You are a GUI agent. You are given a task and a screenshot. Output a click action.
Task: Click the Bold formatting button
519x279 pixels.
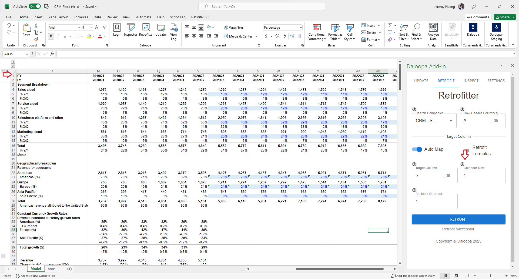[x=51, y=36]
